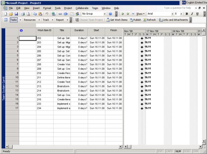Click the Track guide button

[46, 20]
